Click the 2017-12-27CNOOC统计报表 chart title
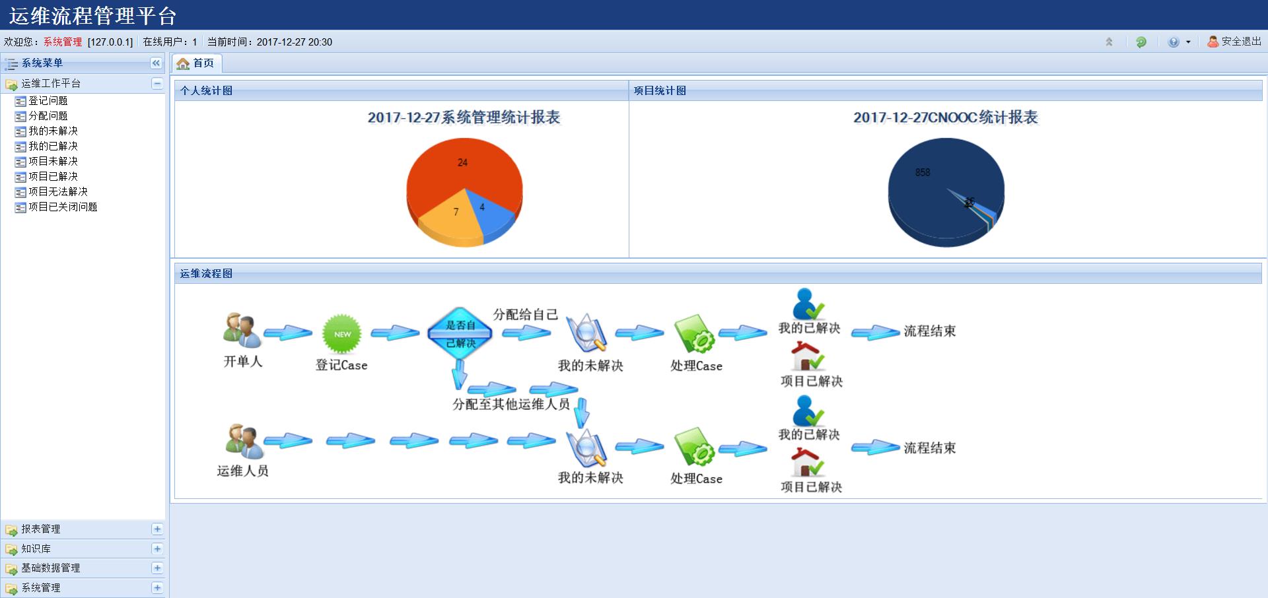 coord(945,117)
